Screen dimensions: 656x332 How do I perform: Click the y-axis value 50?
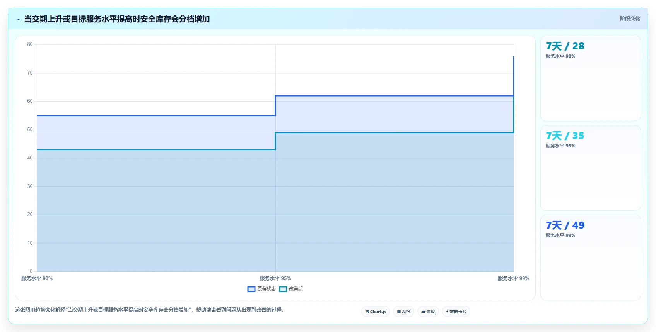(30, 130)
